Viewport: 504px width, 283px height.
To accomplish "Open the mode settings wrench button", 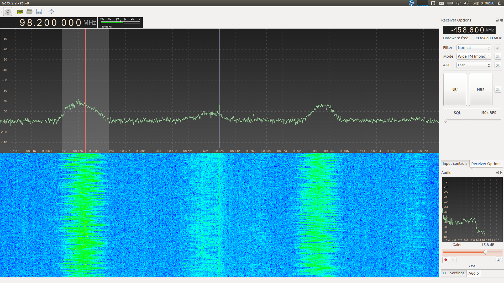I will pyautogui.click(x=498, y=56).
